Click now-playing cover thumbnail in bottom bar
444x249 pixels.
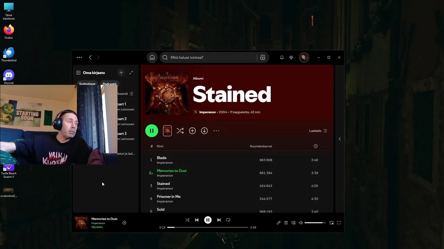coord(82,223)
